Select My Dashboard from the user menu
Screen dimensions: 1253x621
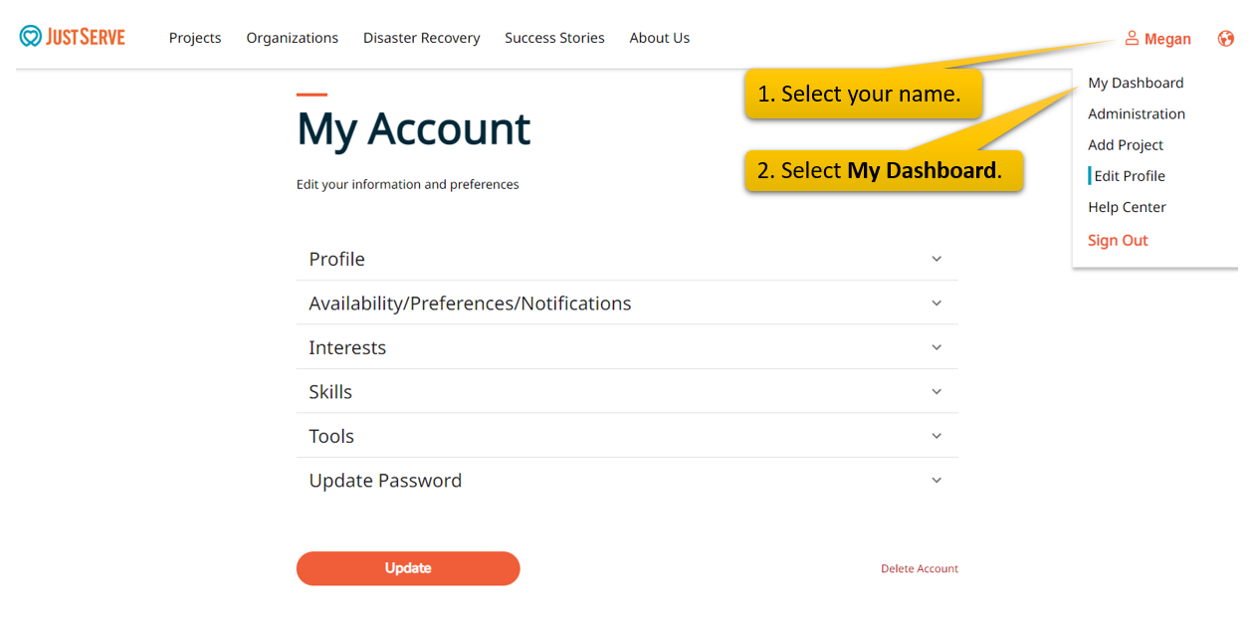[x=1136, y=83]
